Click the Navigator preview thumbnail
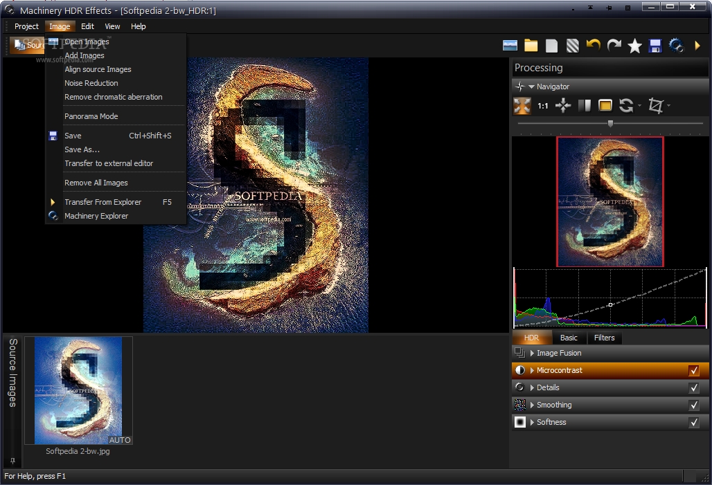The image size is (712, 485). pyautogui.click(x=609, y=202)
